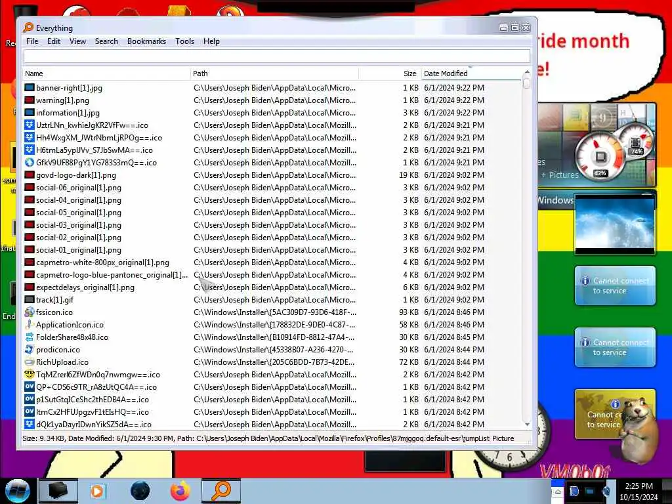
Task: Sort by Date Modified column header
Action: coord(471,73)
